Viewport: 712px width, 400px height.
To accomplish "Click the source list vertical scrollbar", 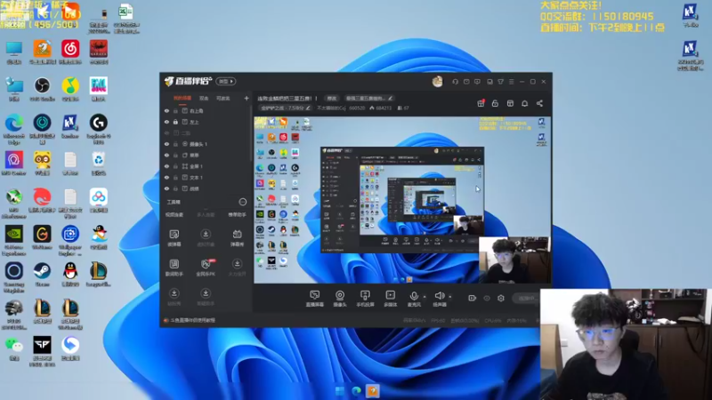I will (x=251, y=134).
